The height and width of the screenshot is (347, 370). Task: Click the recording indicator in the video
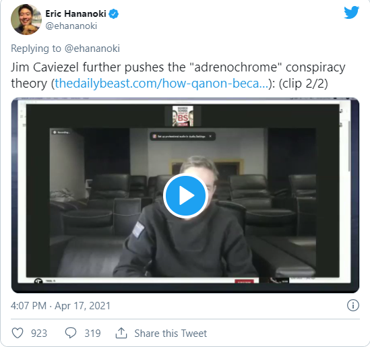point(61,132)
